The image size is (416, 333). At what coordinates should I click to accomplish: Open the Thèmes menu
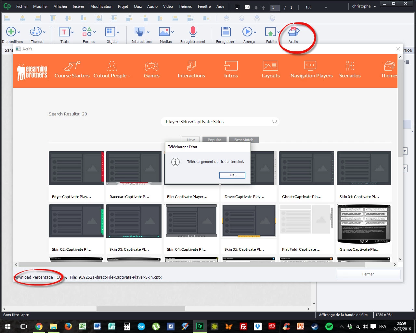(185, 6)
